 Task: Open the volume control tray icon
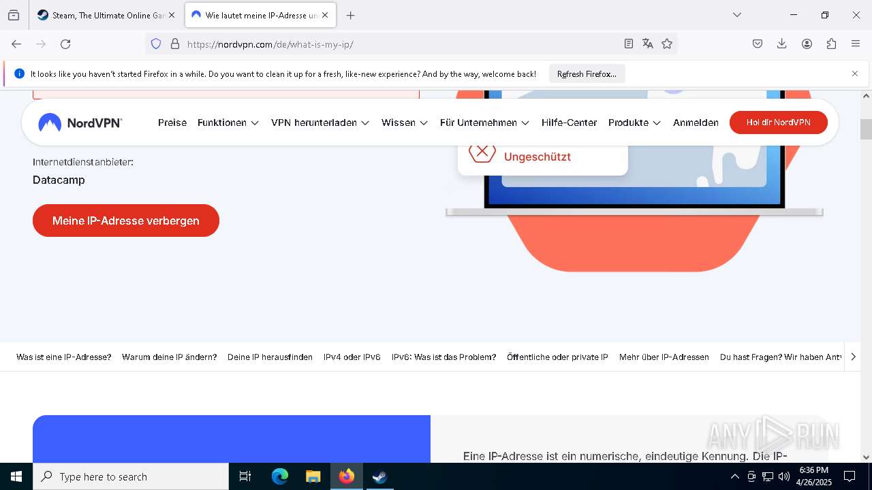click(784, 476)
